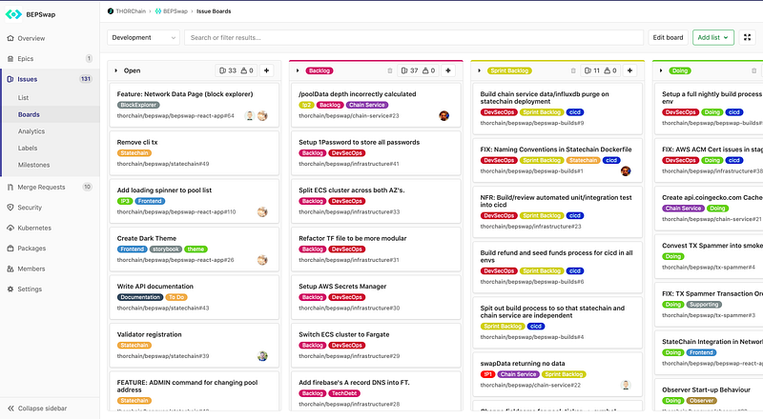Open Labels under Issues

(28, 149)
